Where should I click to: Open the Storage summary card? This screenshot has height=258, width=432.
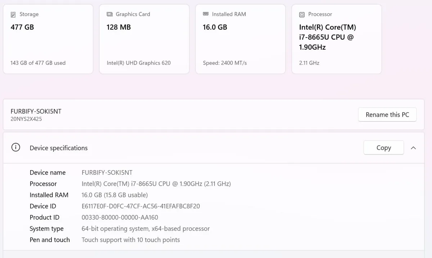tap(48, 39)
